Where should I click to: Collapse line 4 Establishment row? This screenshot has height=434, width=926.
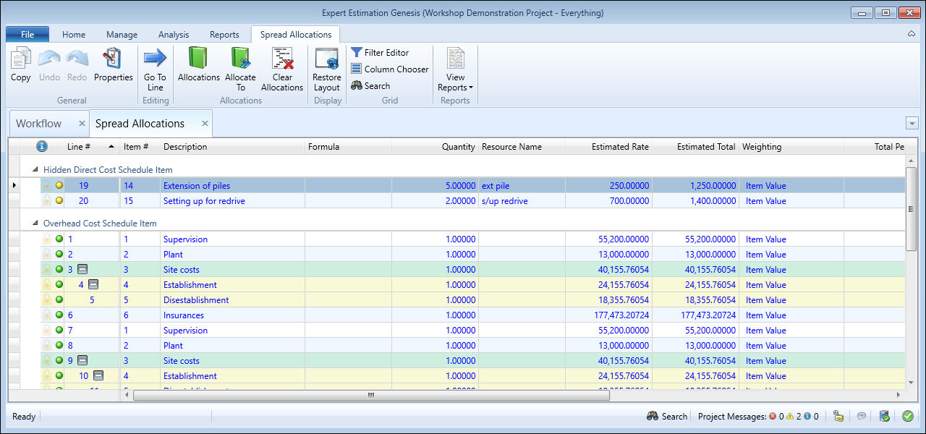pos(93,285)
